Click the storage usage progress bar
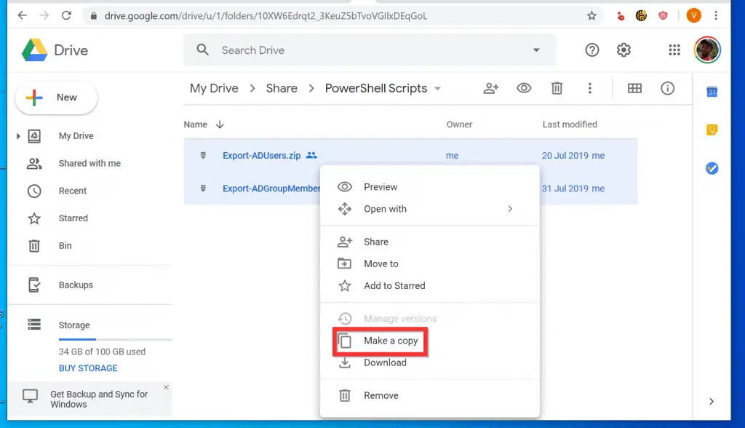745x428 pixels. [115, 340]
